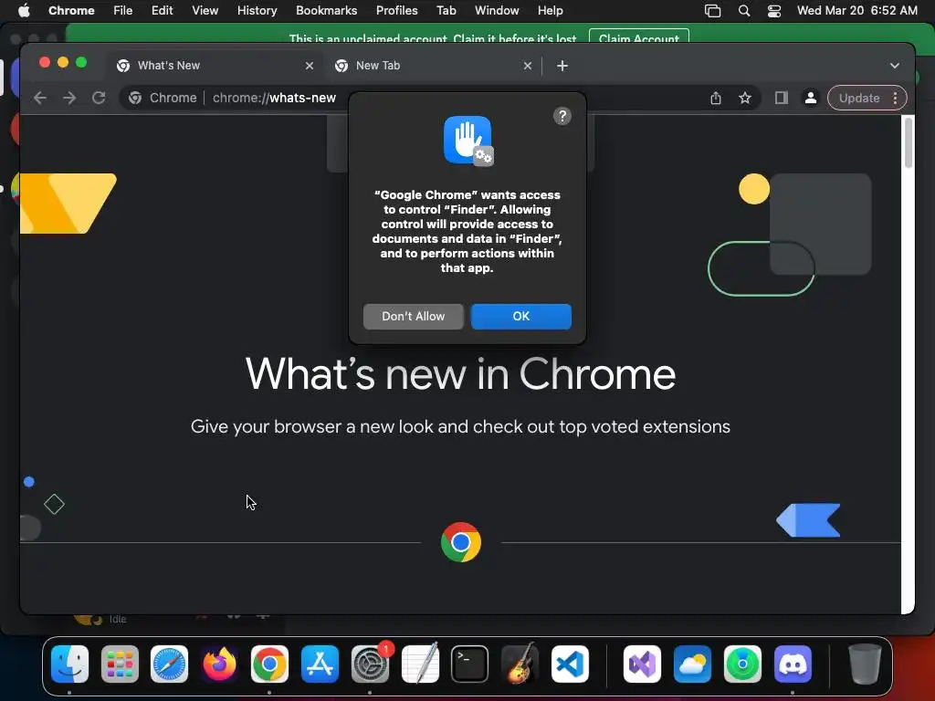Bookmark this page with the star icon
This screenshot has height=701, width=935.
click(x=745, y=98)
